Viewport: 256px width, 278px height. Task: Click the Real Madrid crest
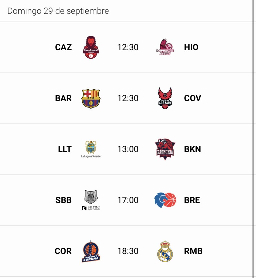(x=165, y=251)
